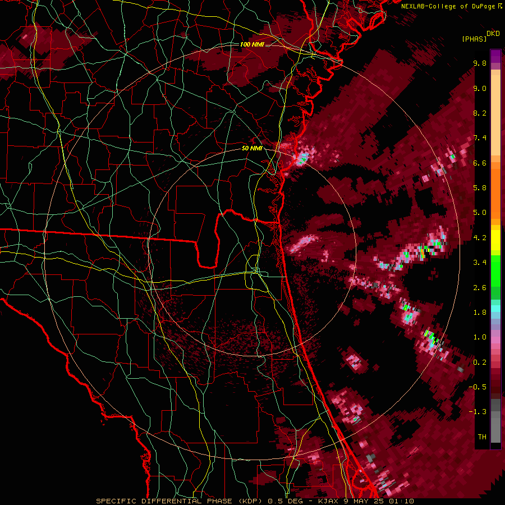Click the 7.4 scale value
Screen dimensions: 505x505
point(480,138)
